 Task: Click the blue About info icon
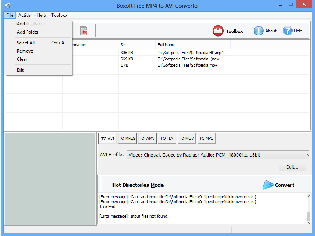[x=258, y=31]
